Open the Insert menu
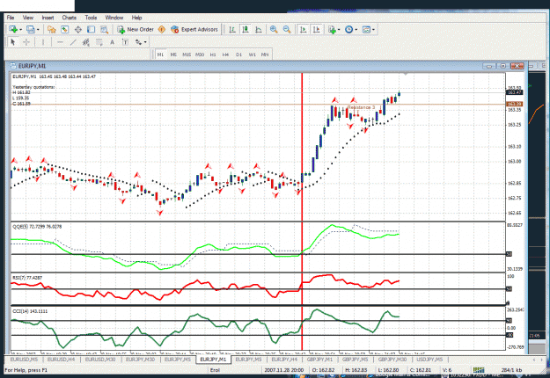This screenshot has width=550, height=378. click(x=48, y=18)
